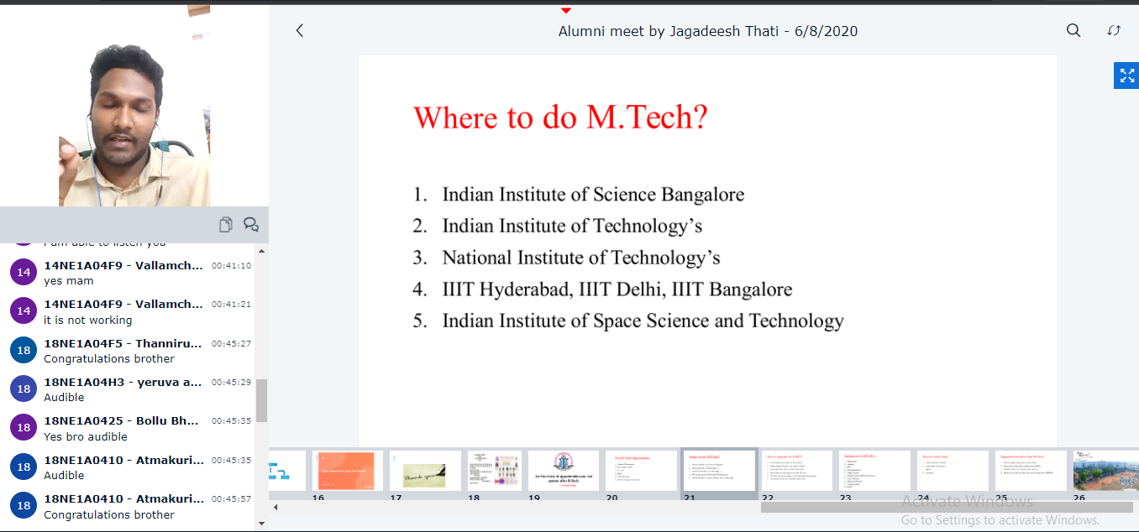This screenshot has height=532, width=1139.
Task: Click 'Audible' message from yeruva
Action: pos(64,397)
